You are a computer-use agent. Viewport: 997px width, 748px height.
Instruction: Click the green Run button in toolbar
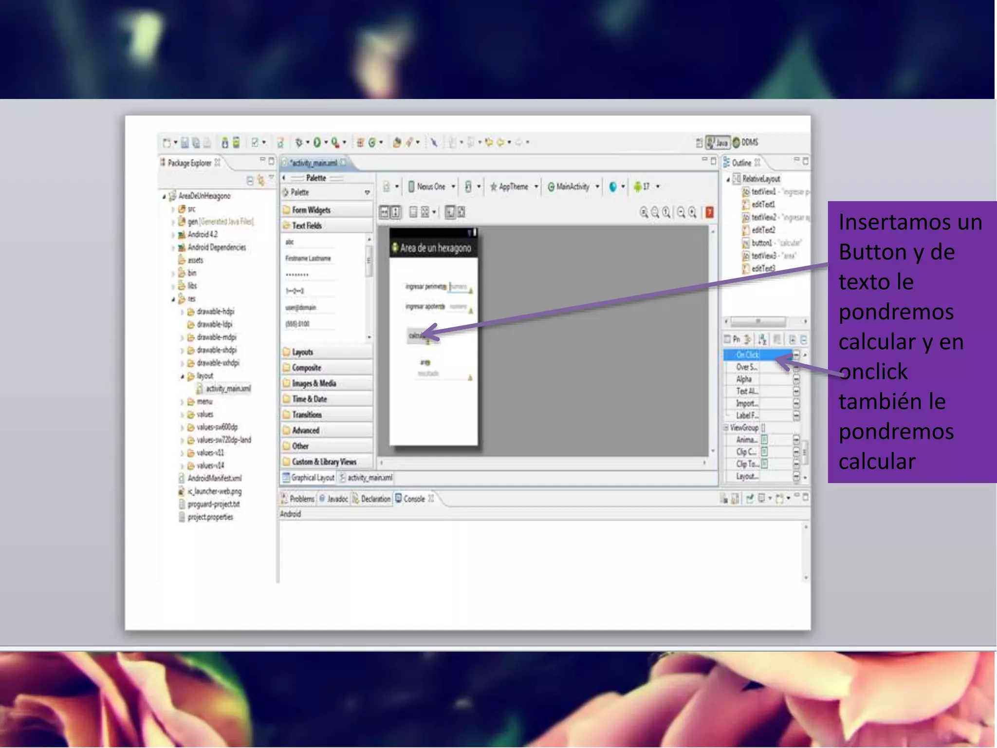317,142
